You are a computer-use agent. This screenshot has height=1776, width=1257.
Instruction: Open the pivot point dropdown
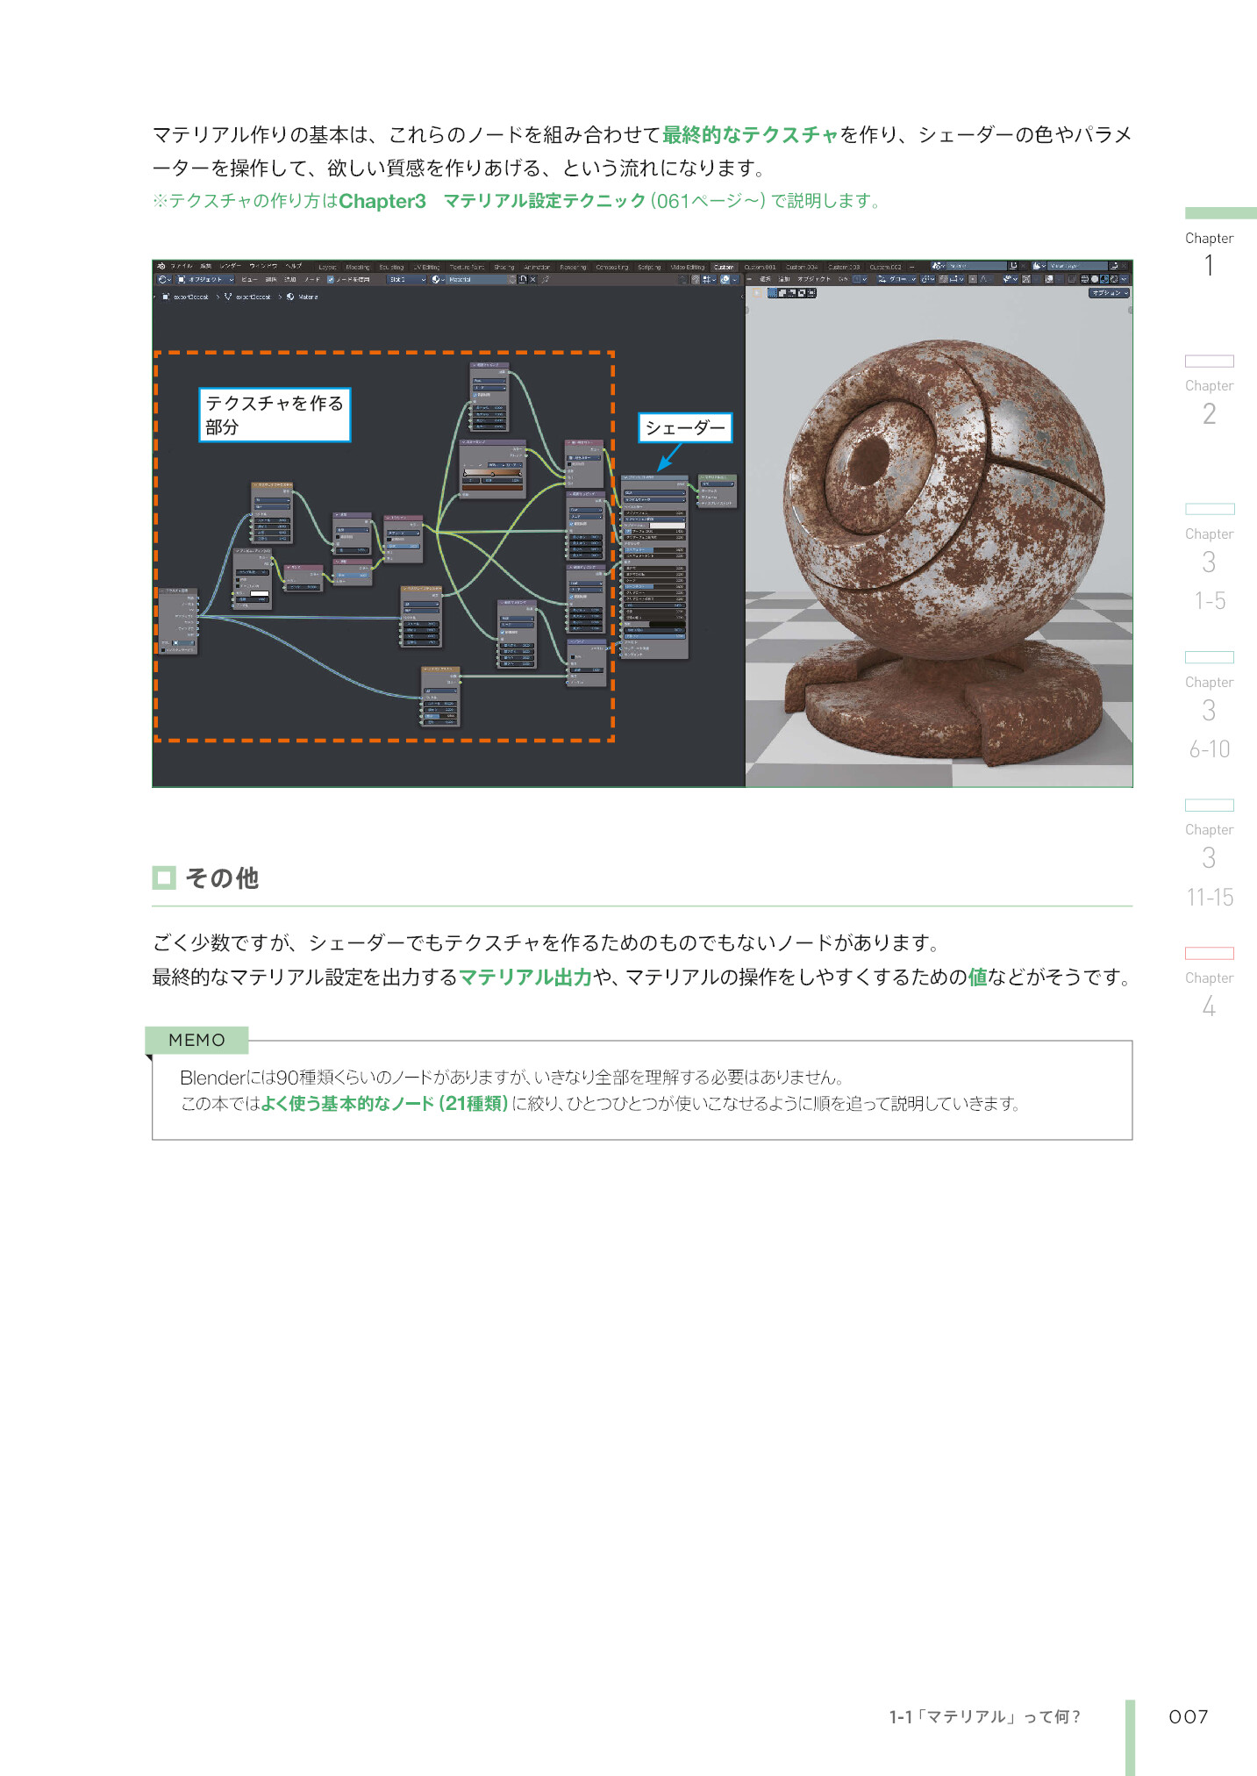[927, 279]
